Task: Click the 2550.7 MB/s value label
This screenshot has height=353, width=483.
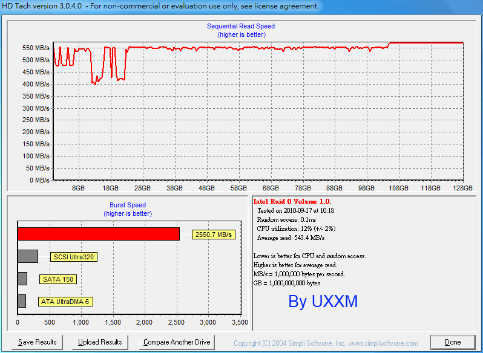Action: (x=214, y=235)
